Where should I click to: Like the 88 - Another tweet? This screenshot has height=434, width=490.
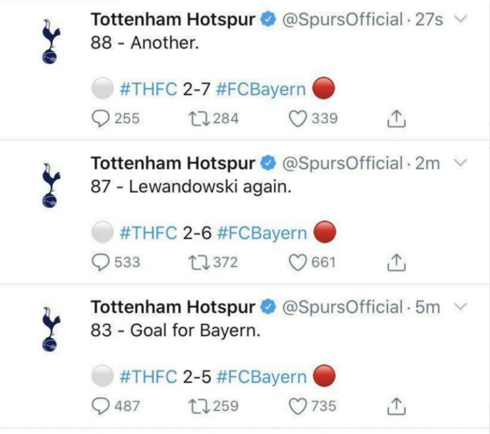click(297, 119)
